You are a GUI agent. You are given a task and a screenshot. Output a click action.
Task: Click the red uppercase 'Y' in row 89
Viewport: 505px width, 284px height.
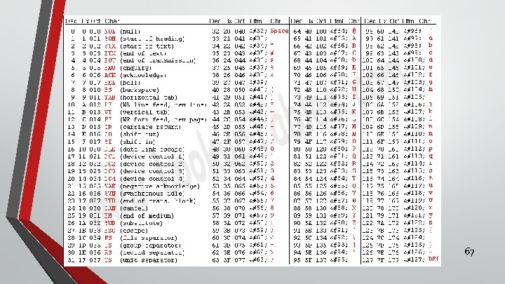coord(354,215)
